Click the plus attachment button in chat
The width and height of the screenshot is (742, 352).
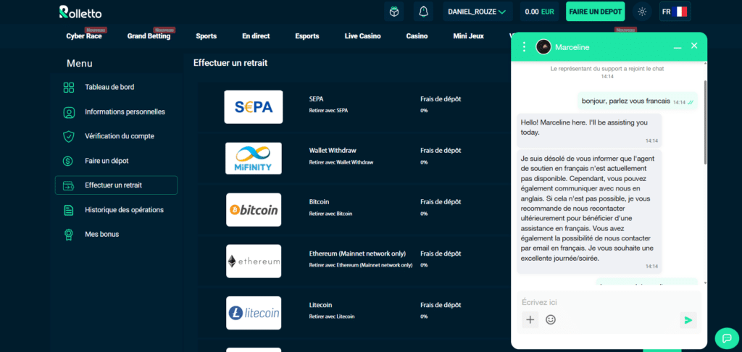tap(530, 320)
